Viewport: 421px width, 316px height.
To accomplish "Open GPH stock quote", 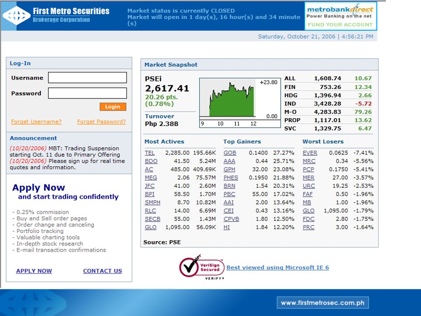I will tap(229, 169).
